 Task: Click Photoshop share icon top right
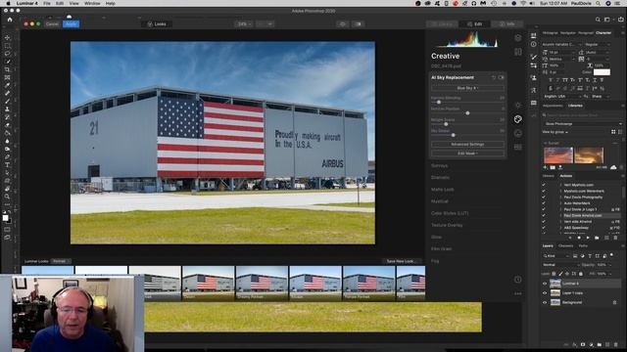coord(620,20)
